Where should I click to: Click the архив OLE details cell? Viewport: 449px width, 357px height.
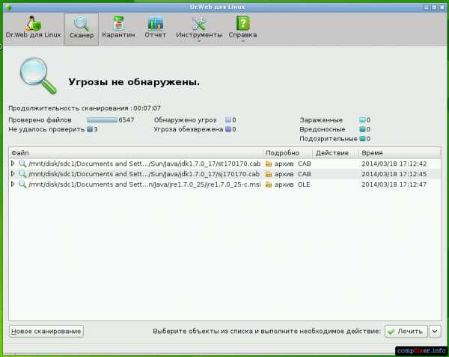[x=288, y=184]
